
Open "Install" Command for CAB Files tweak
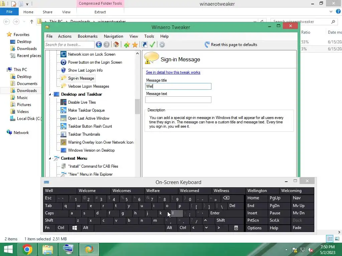tap(93, 166)
